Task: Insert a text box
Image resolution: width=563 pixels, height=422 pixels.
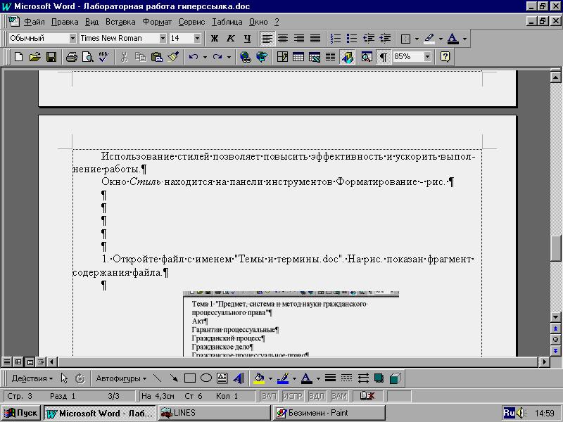Action: pos(222,378)
